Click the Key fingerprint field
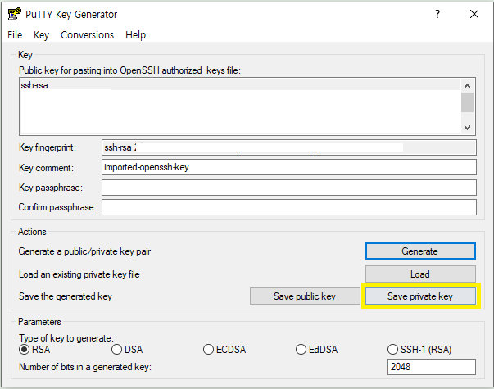This screenshot has height=389, width=494. 289,147
